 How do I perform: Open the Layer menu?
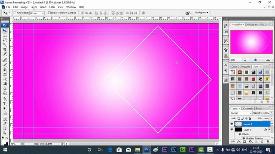coord(34,7)
